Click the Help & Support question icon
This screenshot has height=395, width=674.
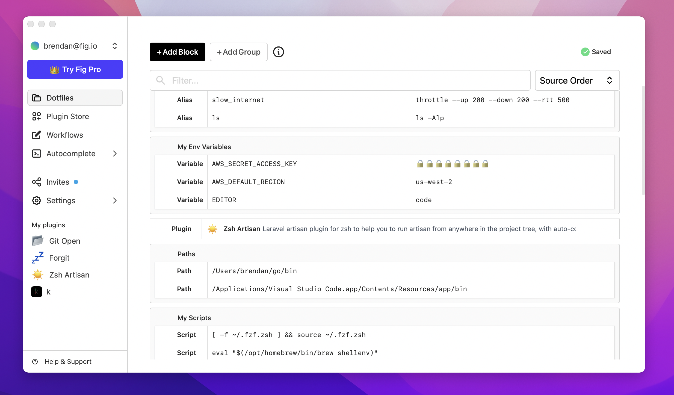(x=35, y=361)
